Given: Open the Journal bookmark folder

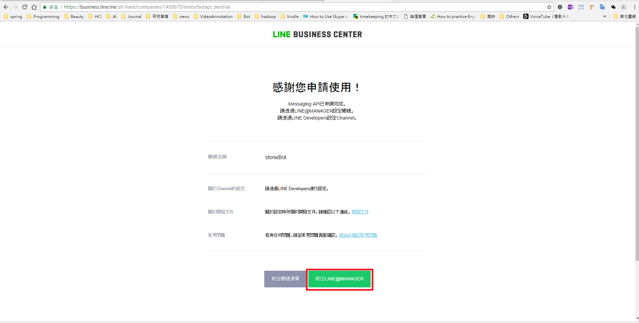Looking at the screenshot, I should point(131,16).
